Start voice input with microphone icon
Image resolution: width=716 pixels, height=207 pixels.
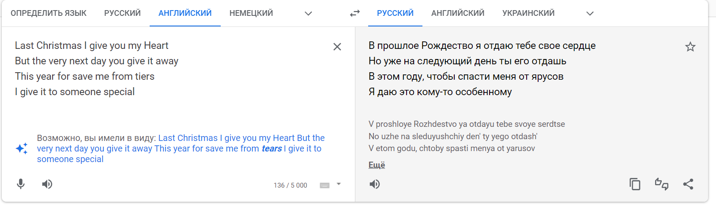[x=21, y=184]
